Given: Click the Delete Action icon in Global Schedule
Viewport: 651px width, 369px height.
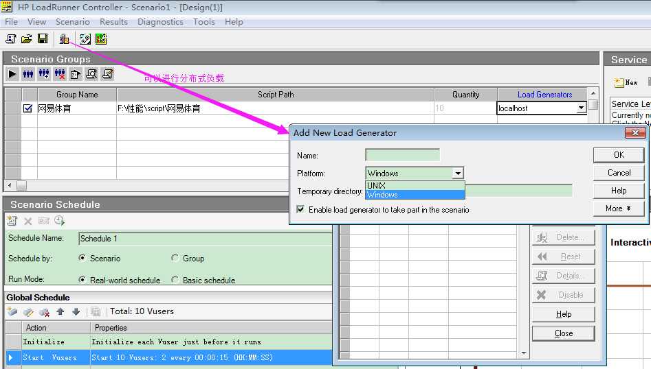Looking at the screenshot, I should coord(44,312).
